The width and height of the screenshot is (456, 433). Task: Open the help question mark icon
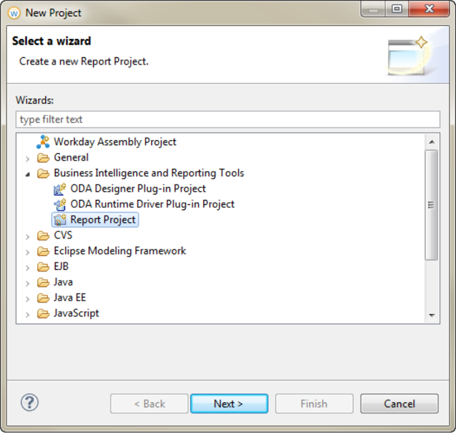[30, 403]
